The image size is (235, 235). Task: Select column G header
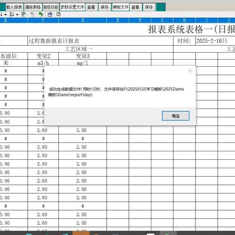point(162,20)
